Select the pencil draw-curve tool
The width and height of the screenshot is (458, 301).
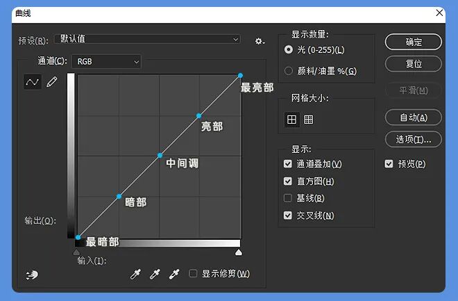coord(51,82)
